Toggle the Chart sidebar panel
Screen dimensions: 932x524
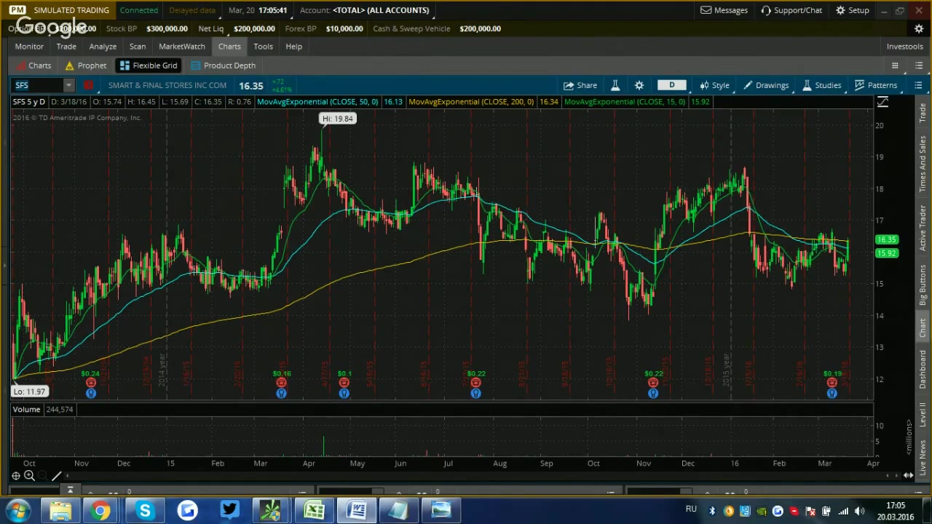923,327
